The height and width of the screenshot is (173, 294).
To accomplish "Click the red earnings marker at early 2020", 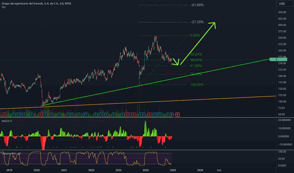I will click(40, 114).
